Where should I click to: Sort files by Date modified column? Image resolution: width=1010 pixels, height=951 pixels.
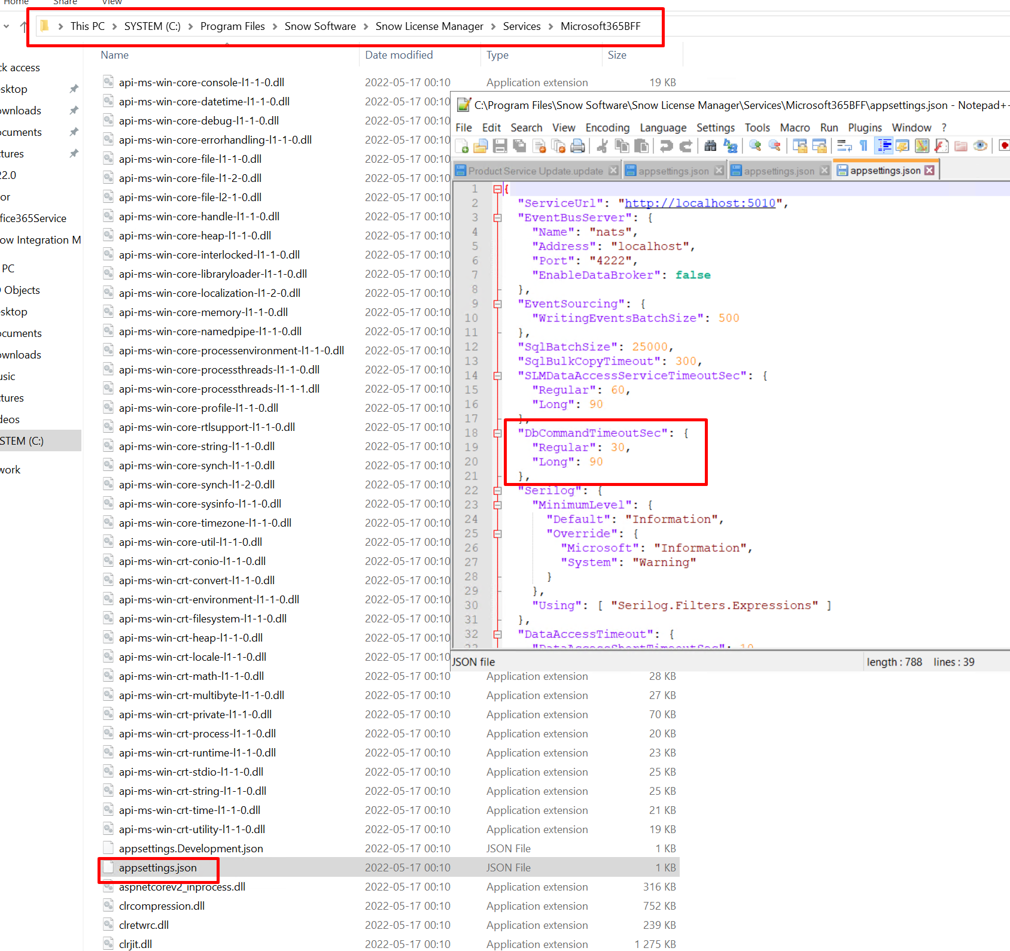(398, 55)
